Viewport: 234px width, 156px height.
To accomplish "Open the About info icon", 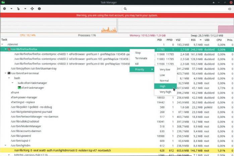I will [39, 9].
